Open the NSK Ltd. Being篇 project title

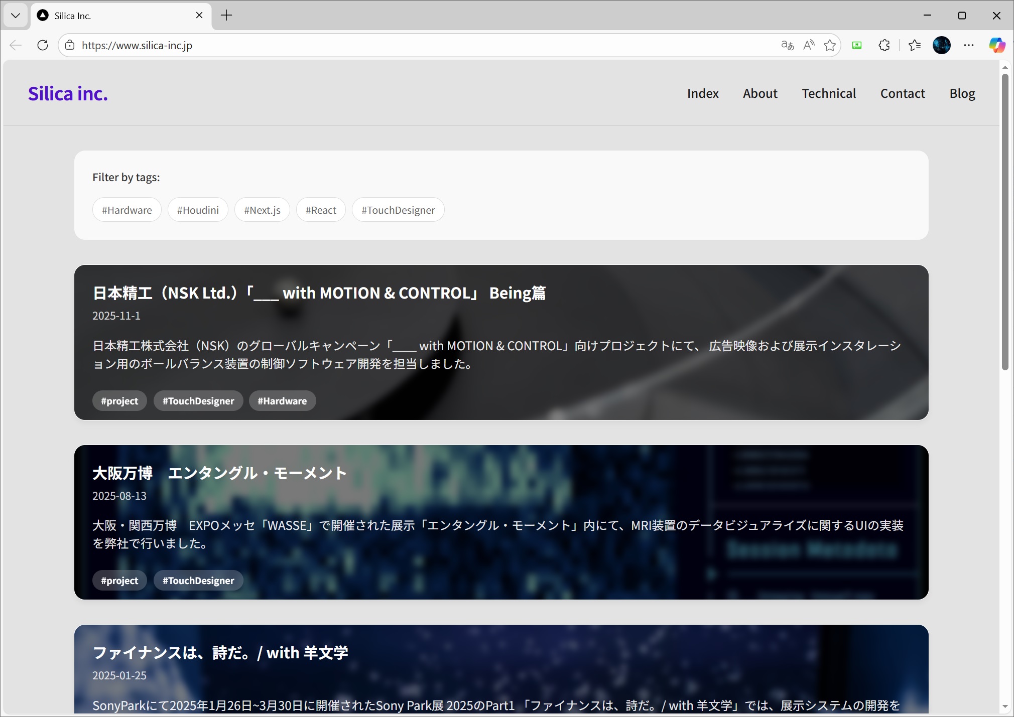coord(319,293)
